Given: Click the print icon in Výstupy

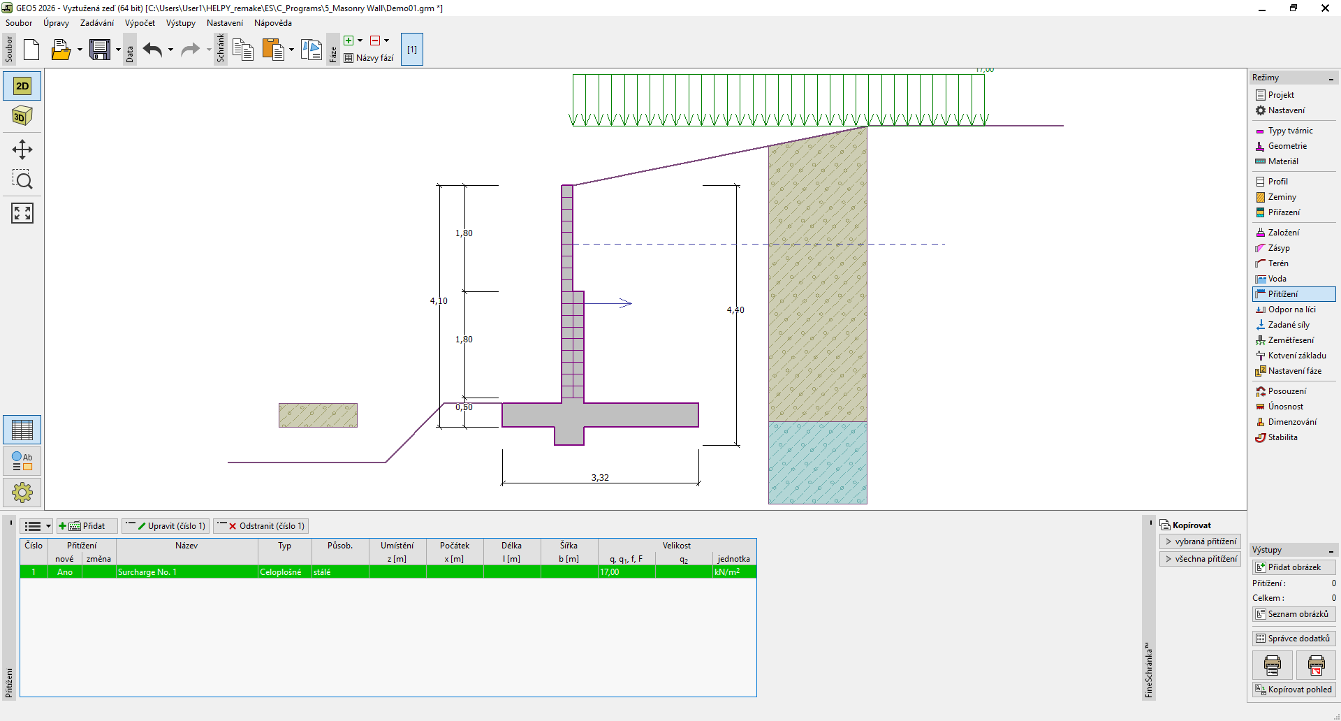Looking at the screenshot, I should point(1272,665).
